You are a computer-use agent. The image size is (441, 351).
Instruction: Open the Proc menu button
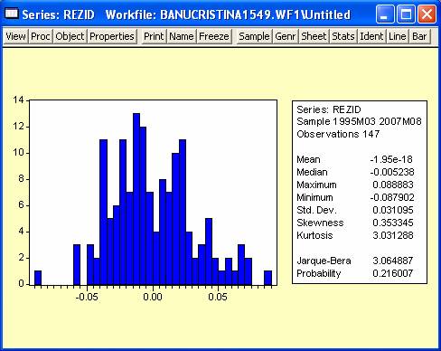click(41, 36)
